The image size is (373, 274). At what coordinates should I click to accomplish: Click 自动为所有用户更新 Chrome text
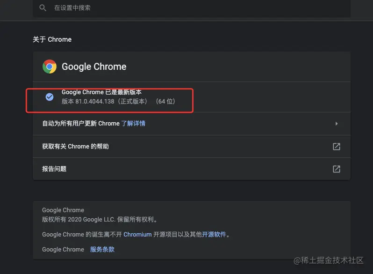tap(81, 124)
